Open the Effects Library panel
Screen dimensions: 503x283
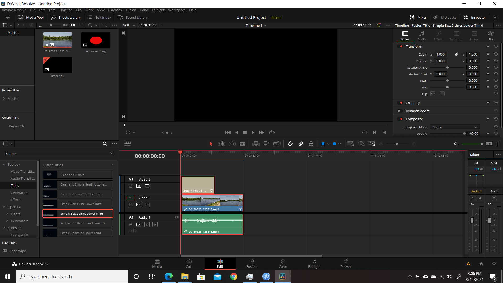(65, 17)
